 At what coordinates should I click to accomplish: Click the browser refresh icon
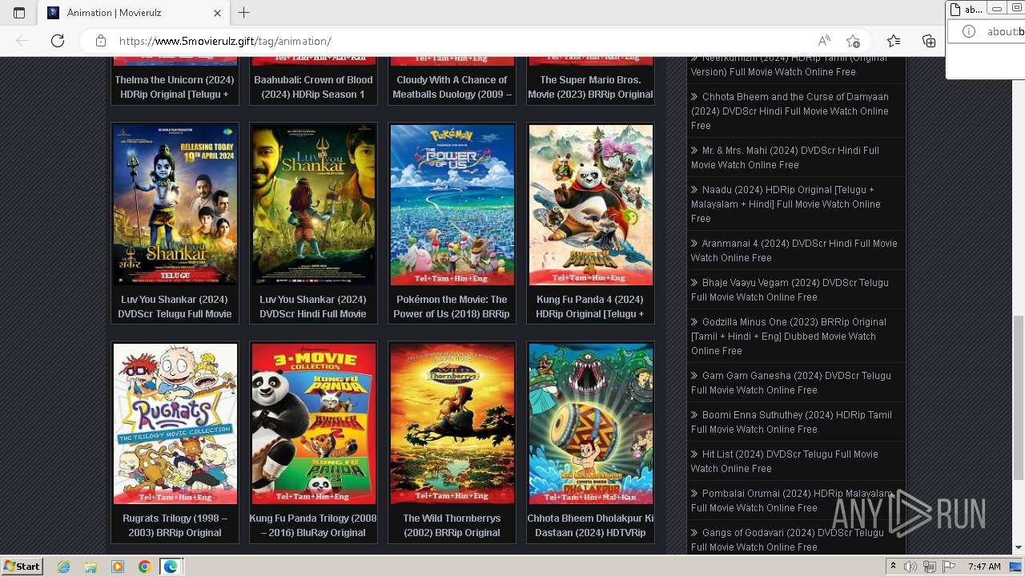point(57,41)
